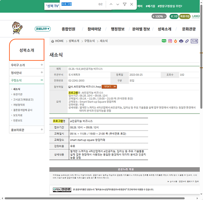Go to previous find result
This screenshot has height=200, width=203.
tap(111, 4)
